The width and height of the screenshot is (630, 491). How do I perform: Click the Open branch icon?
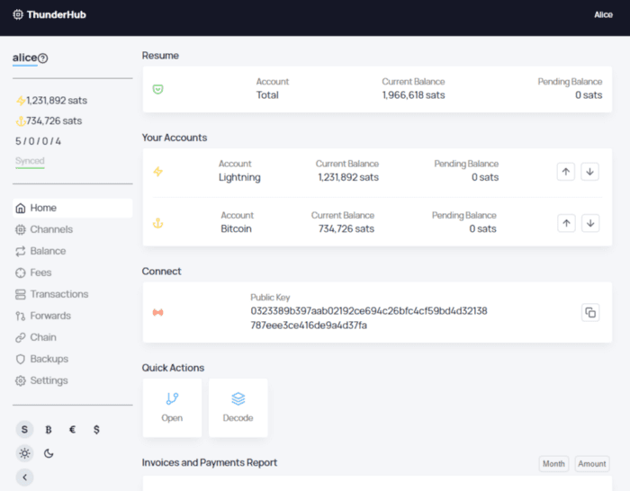click(x=173, y=398)
